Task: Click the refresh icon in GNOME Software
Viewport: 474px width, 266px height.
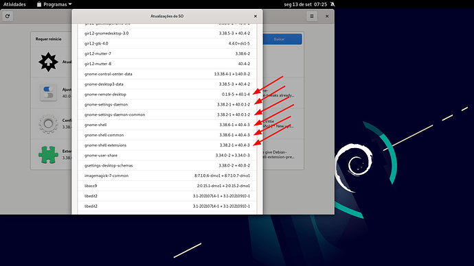Action: tap(8, 16)
